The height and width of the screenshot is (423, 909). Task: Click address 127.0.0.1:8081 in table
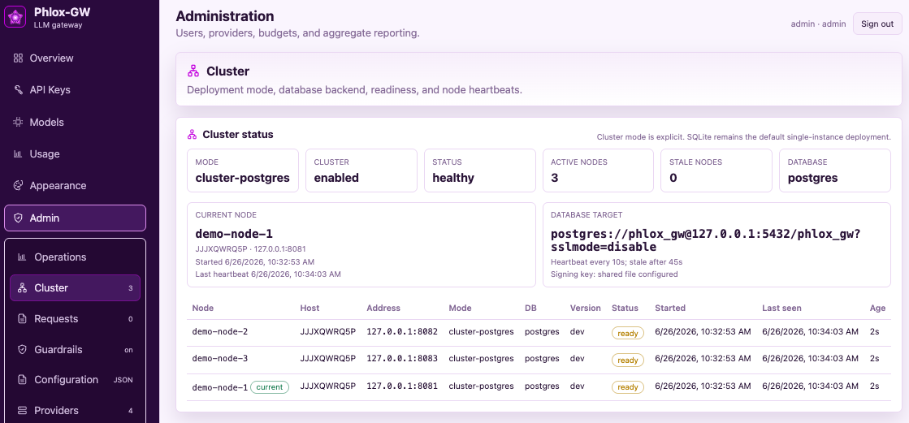pyautogui.click(x=402, y=386)
